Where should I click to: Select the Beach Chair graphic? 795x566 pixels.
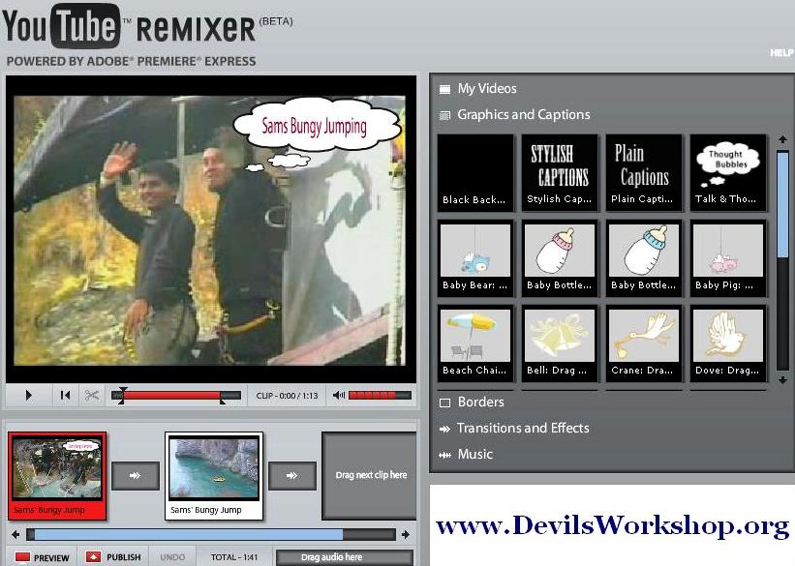(475, 343)
